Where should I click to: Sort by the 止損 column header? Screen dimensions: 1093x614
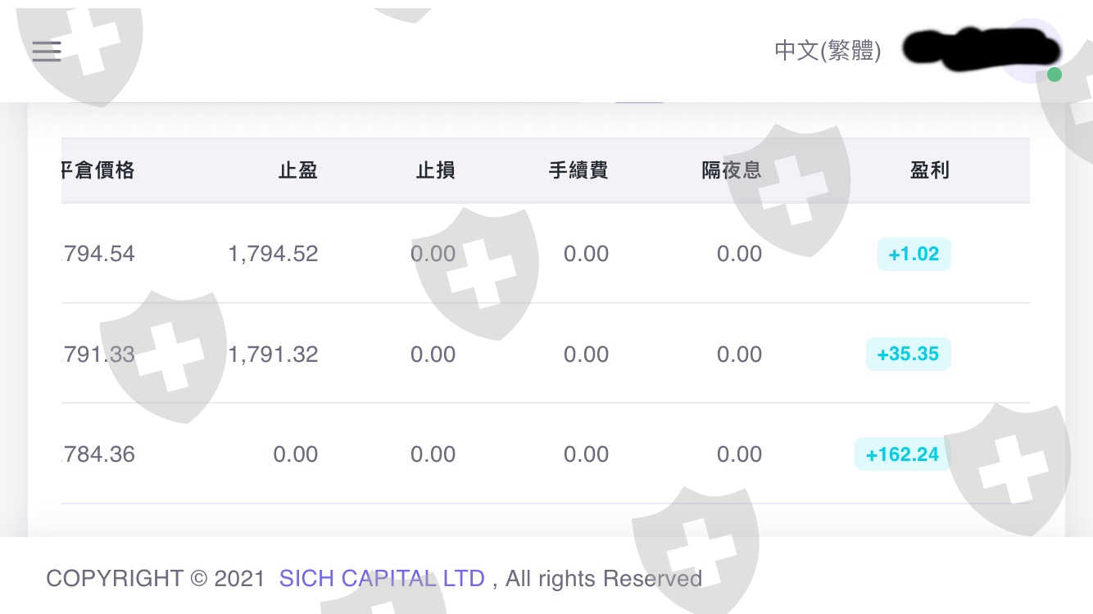point(435,170)
